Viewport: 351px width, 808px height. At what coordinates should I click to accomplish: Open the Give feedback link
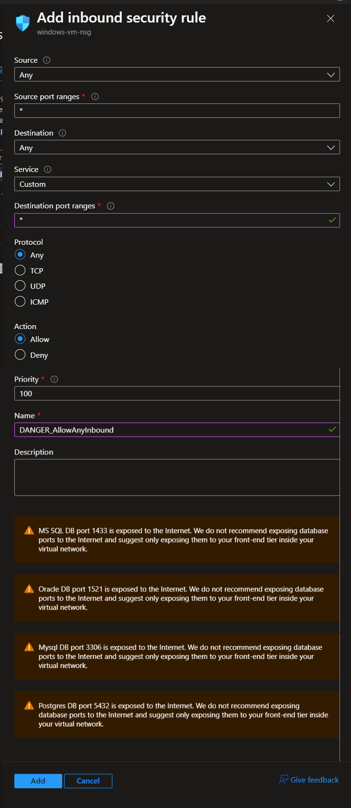click(x=314, y=780)
